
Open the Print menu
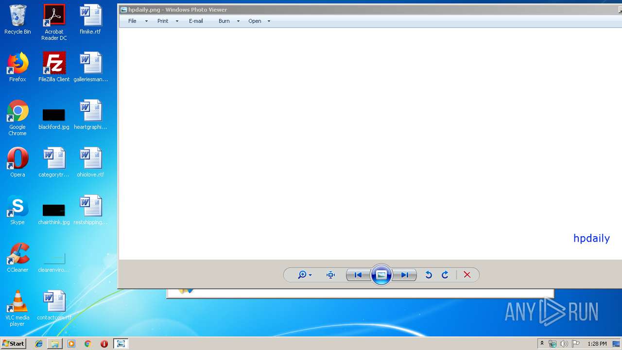[163, 21]
